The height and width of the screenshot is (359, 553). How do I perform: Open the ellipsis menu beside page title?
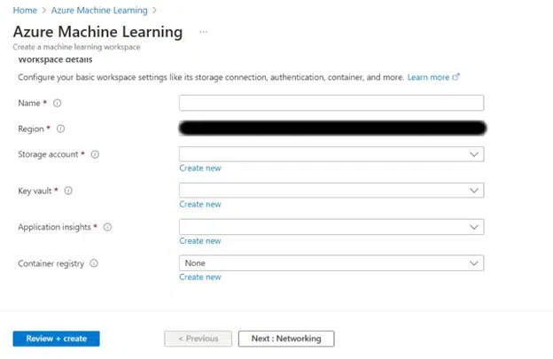tap(203, 32)
